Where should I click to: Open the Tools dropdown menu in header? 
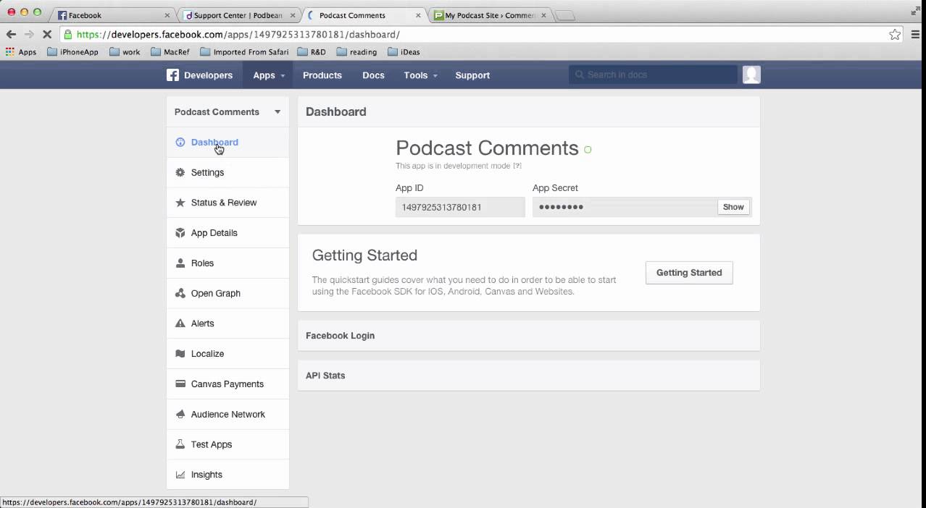[421, 75]
